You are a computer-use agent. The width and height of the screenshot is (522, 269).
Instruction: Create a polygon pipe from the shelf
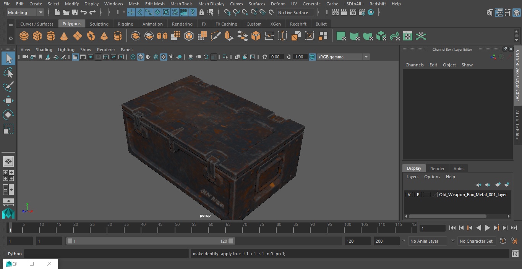[118, 36]
